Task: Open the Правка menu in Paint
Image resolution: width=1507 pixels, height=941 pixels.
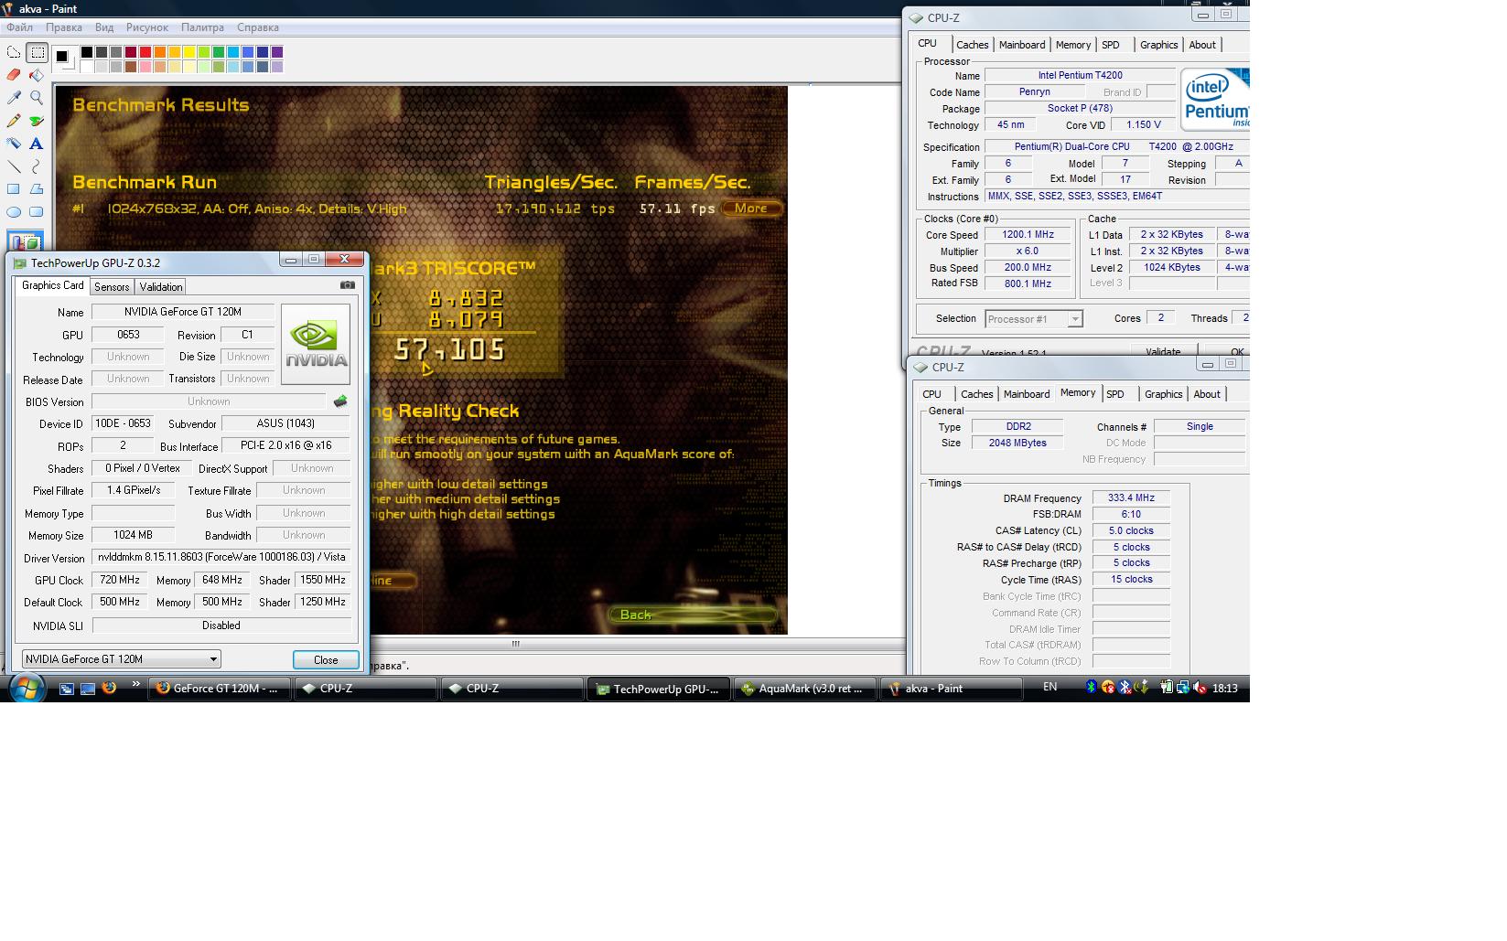Action: point(64,27)
